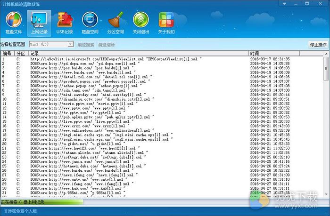The image size is (330, 216).
Task: Select the u.gidot.net record row
Action: (162, 144)
